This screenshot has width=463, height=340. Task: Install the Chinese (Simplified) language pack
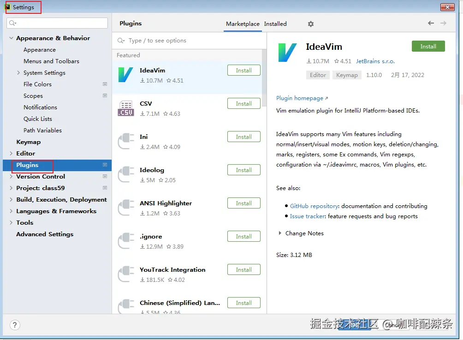[x=244, y=303]
